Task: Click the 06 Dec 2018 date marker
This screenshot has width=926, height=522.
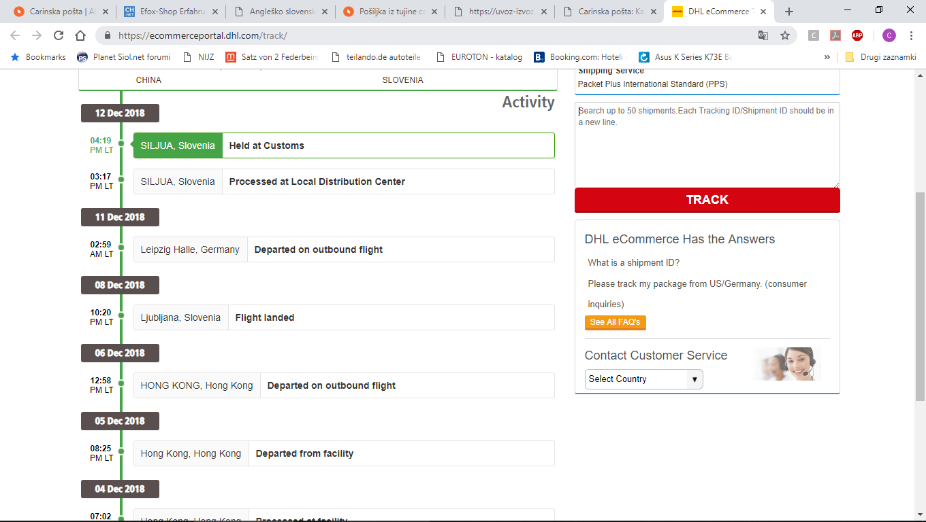Action: click(x=120, y=353)
